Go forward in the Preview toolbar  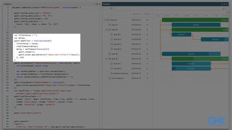[107, 8]
